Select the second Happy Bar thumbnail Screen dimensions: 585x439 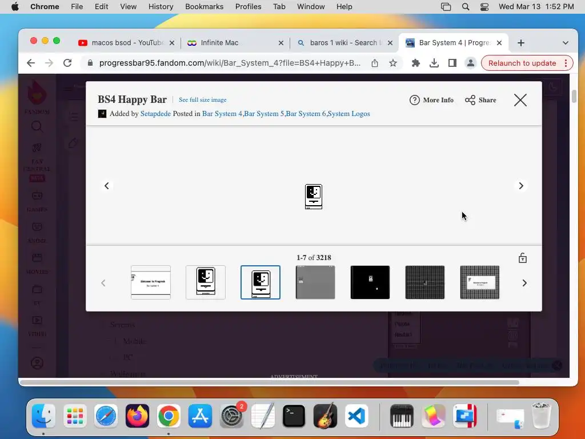(206, 282)
